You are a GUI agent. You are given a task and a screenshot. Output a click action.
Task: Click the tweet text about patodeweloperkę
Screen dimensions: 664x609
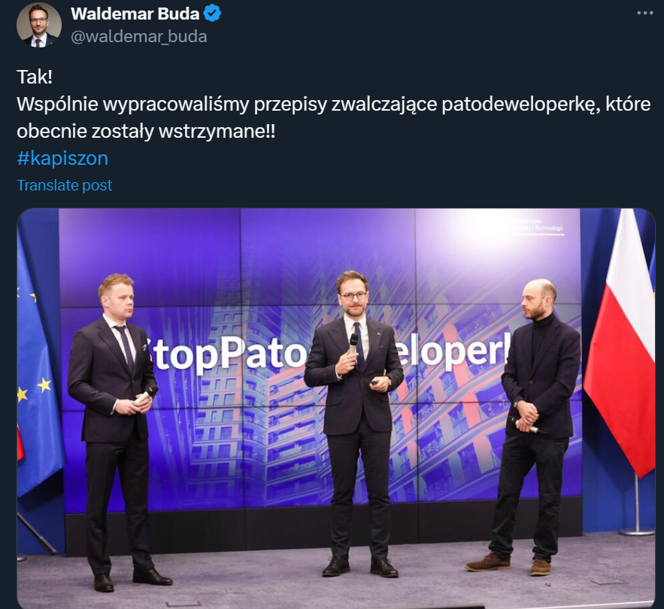334,117
